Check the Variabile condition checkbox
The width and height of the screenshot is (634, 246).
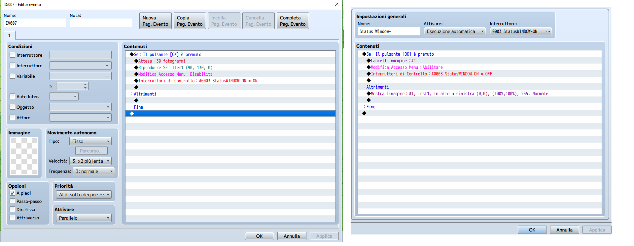pos(13,76)
